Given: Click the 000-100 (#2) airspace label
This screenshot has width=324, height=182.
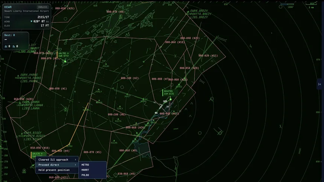Looking at the screenshot, I should 130,78.
